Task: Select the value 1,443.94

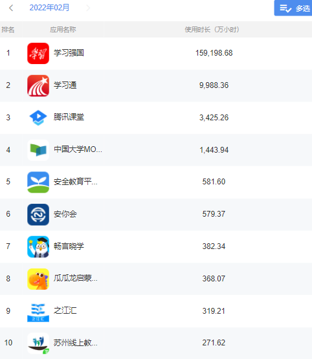Action: pyautogui.click(x=214, y=150)
